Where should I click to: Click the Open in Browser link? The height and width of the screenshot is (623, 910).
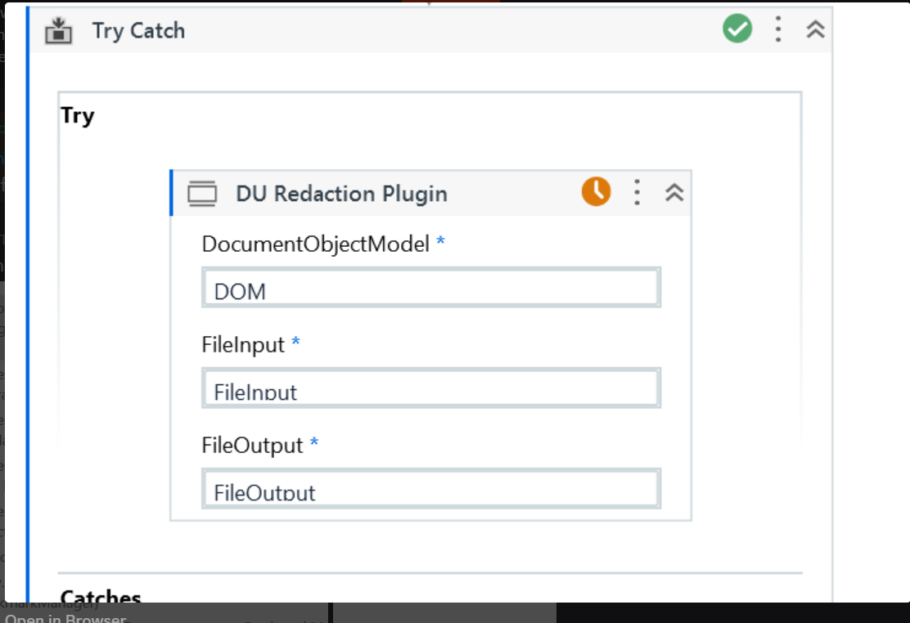[65, 618]
